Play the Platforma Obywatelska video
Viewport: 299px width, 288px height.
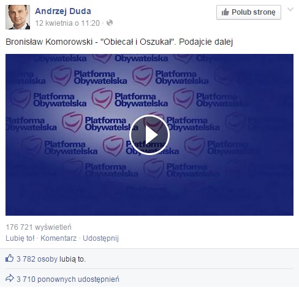point(149,135)
